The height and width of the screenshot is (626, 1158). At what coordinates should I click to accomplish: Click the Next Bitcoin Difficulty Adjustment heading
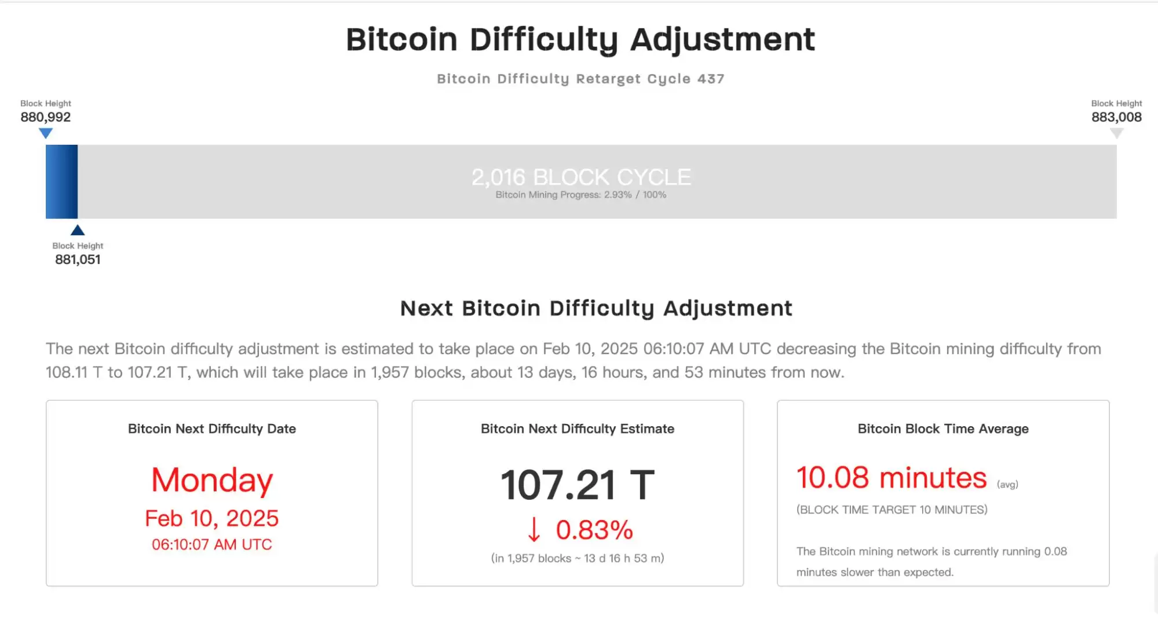tap(596, 308)
